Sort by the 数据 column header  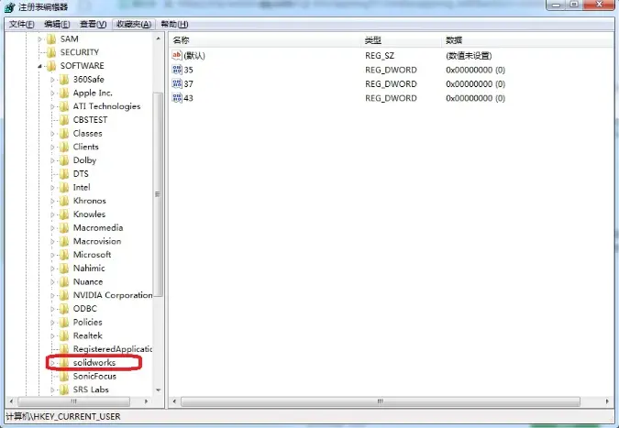(x=527, y=40)
